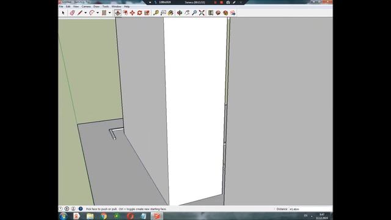This screenshot has width=391, height=220.
Task: Open the Extension Warehouse icon
Action: (x=225, y=13)
